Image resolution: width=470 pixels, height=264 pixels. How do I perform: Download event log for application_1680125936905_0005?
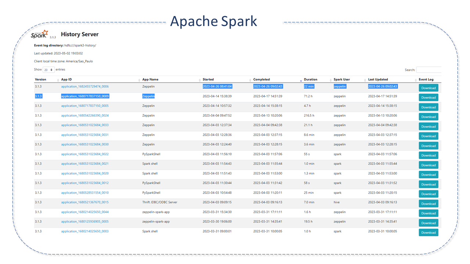(429, 223)
